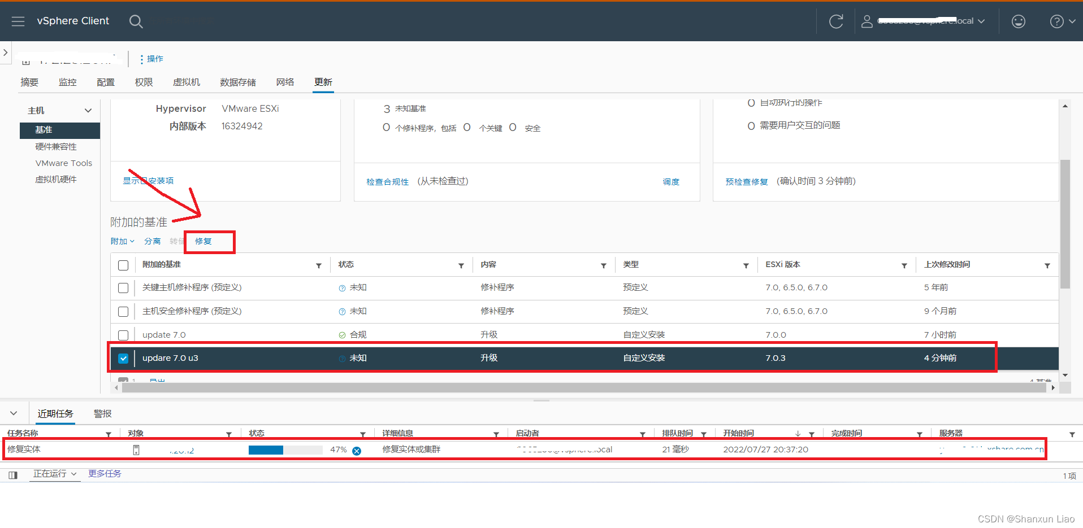Collapse the 主机 sidebar section
The image size is (1083, 528).
point(88,111)
